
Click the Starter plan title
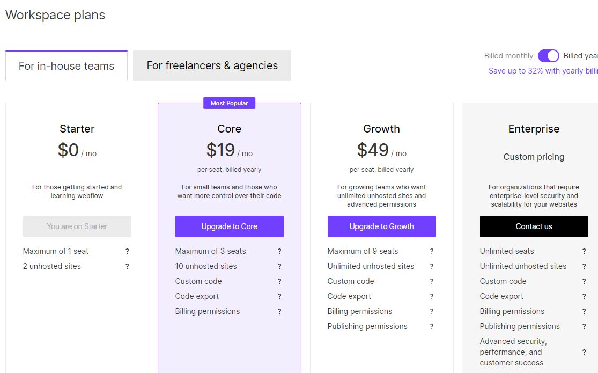click(77, 129)
